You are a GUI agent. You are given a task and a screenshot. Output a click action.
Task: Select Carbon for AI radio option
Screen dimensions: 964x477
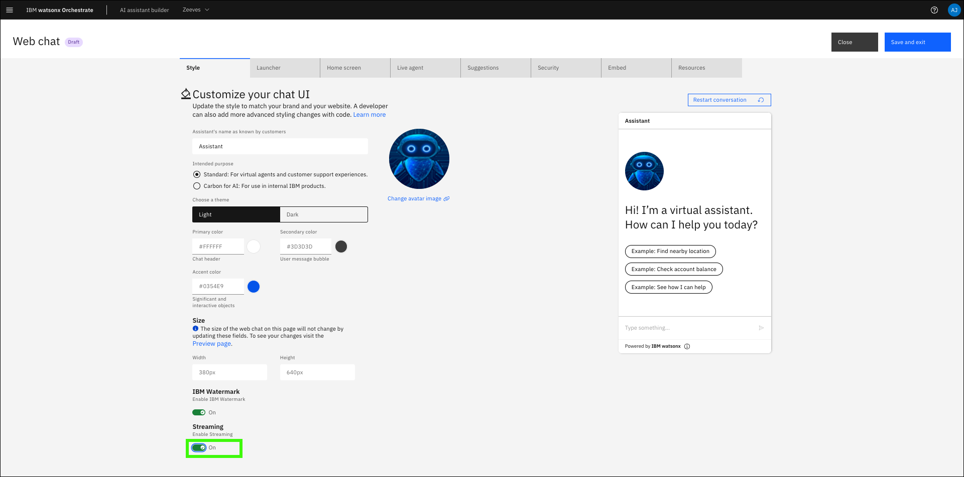197,186
